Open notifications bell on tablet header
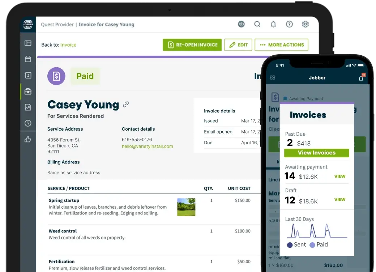 [x=273, y=24]
